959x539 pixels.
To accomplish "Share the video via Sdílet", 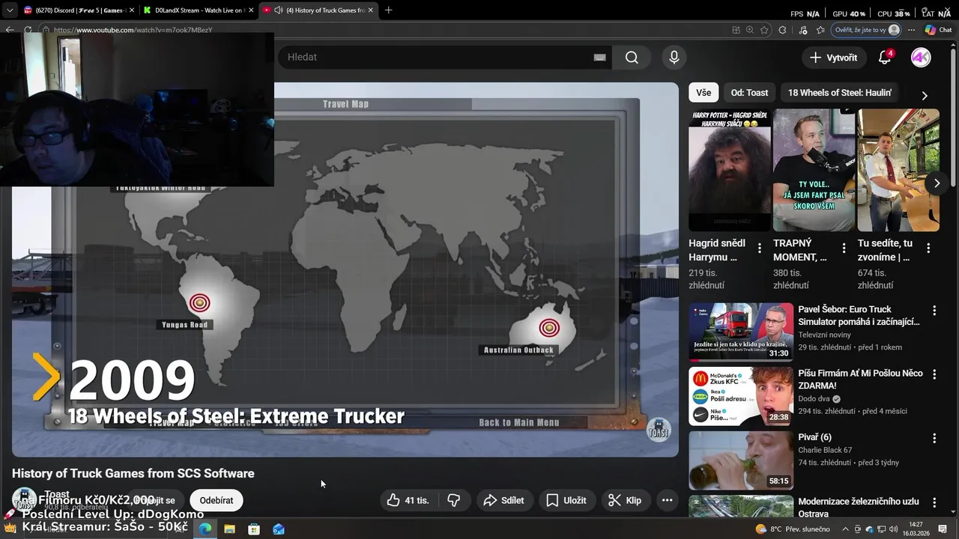I will tap(503, 500).
